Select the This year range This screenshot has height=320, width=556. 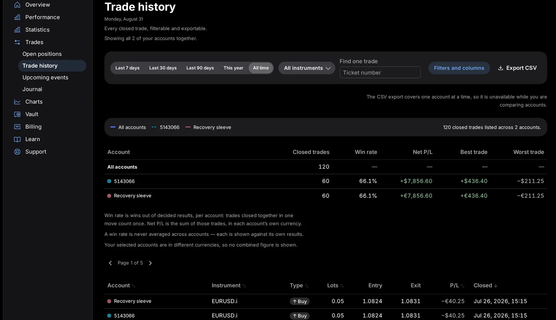coord(234,68)
